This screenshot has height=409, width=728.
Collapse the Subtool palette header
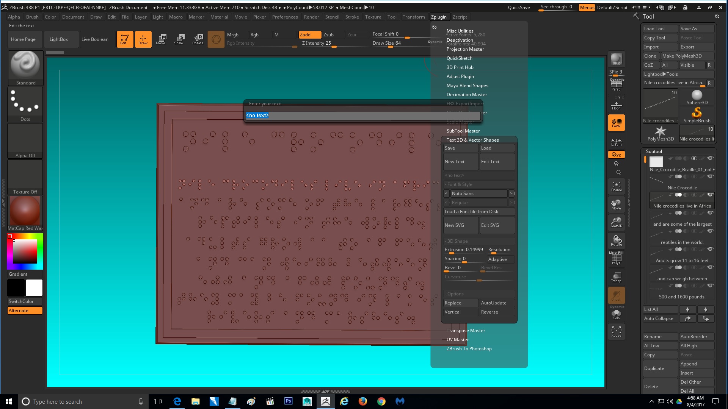click(654, 151)
